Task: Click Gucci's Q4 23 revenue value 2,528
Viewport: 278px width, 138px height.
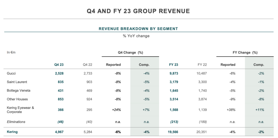Action: tap(59, 73)
